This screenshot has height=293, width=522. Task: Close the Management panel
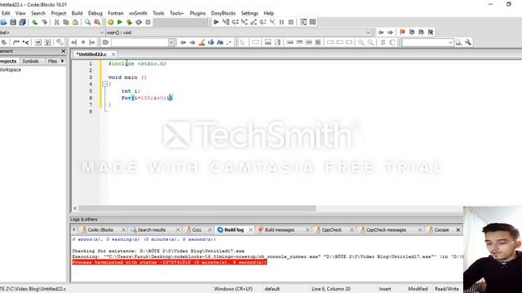pos(64,51)
